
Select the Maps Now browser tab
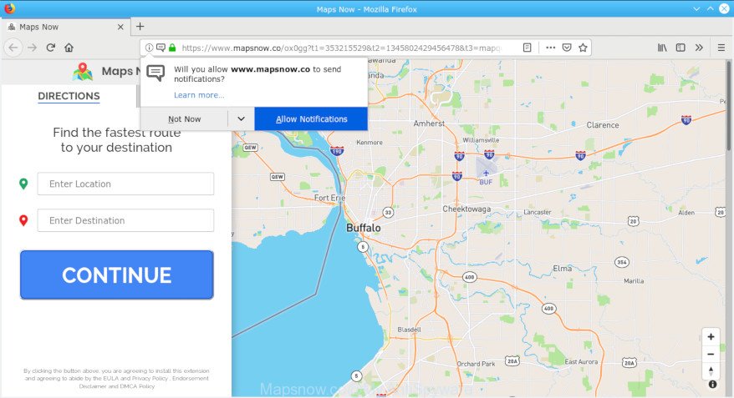(66, 27)
